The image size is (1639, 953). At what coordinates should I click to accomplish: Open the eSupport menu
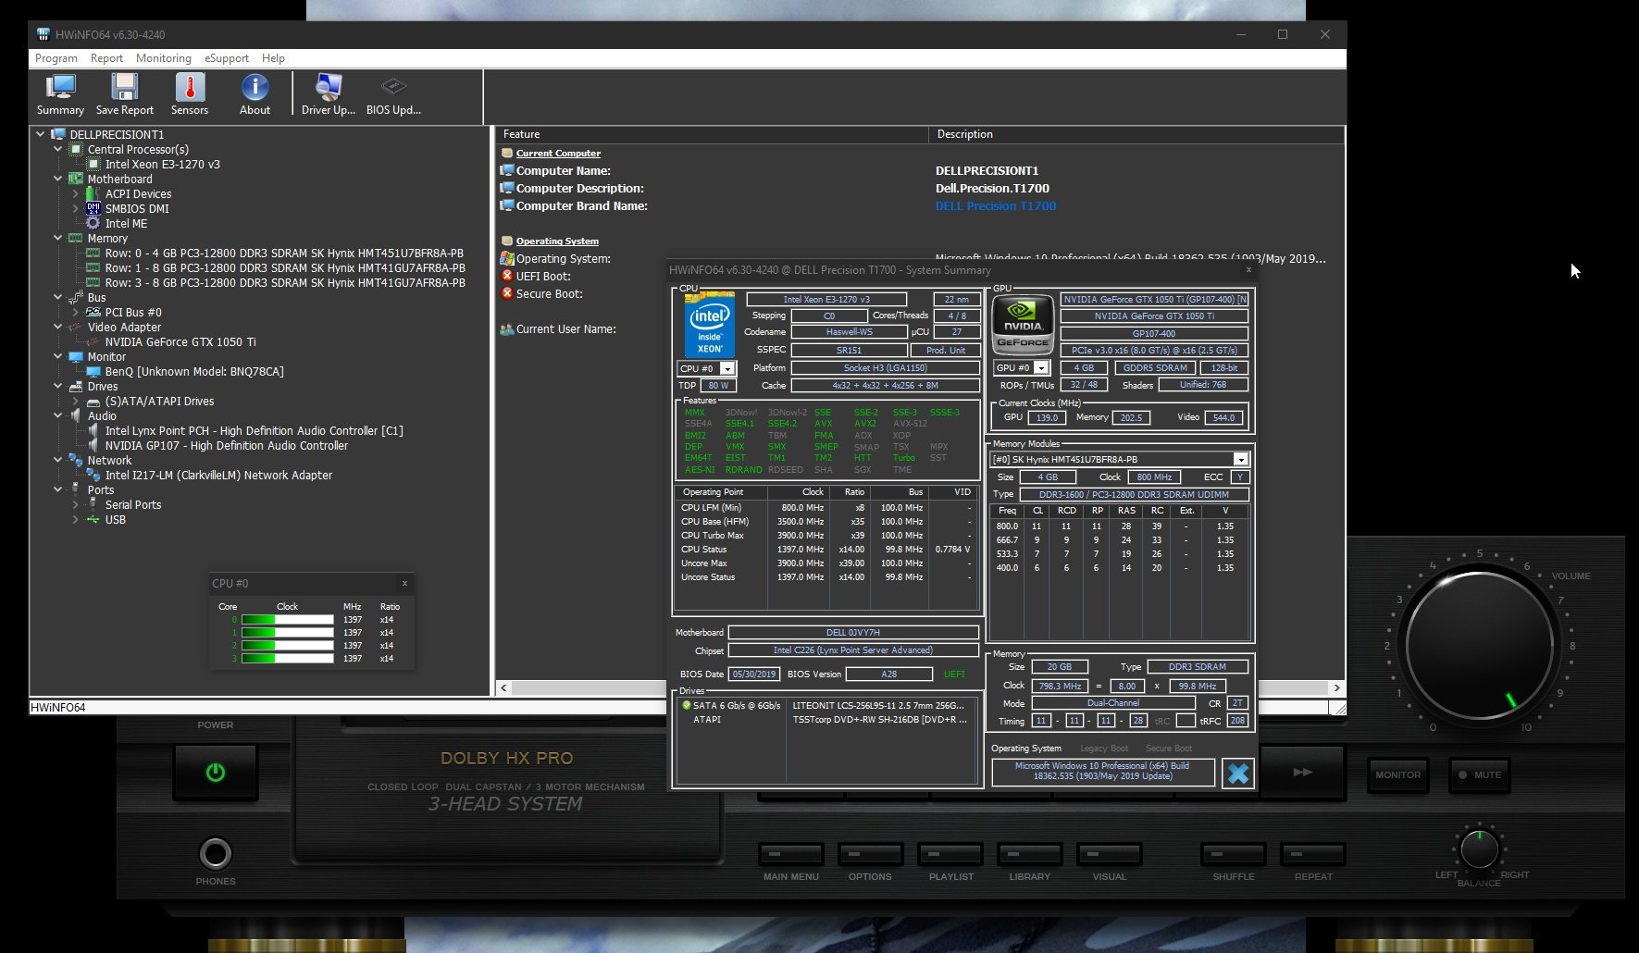click(227, 58)
